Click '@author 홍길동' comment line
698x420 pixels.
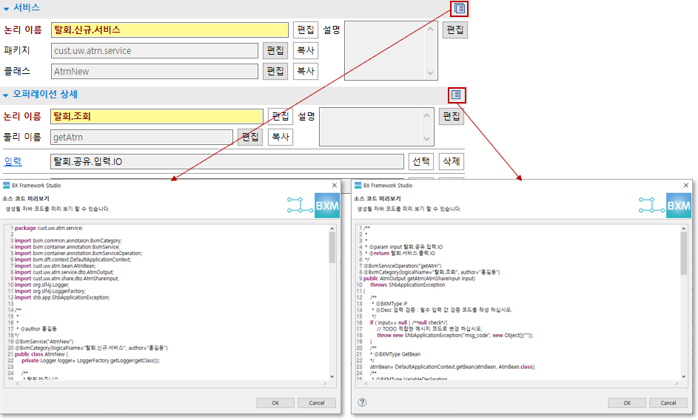(38, 329)
